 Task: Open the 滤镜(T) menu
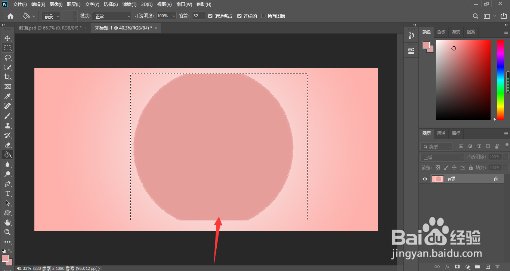click(130, 4)
